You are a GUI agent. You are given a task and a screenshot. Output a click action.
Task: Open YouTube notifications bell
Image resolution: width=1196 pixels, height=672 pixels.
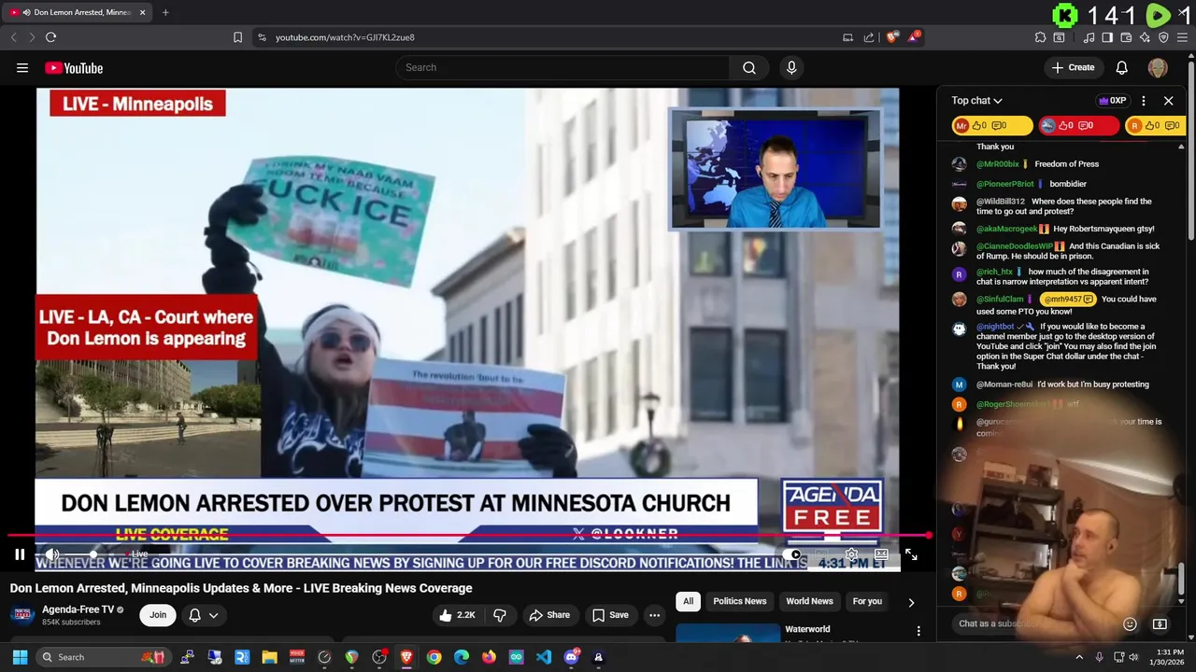[x=1122, y=67]
